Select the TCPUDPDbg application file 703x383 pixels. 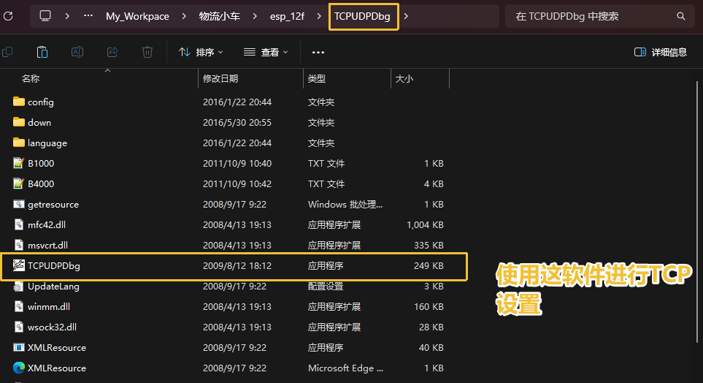[x=53, y=266]
